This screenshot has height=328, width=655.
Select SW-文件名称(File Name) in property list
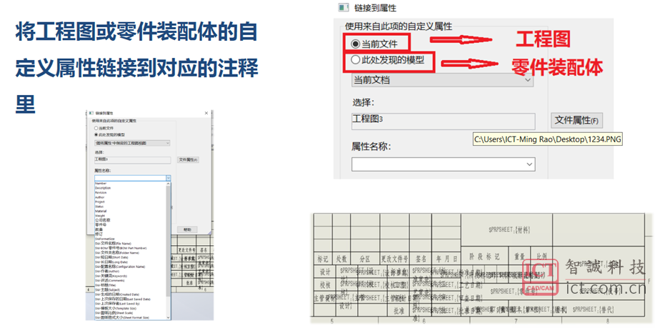point(115,244)
